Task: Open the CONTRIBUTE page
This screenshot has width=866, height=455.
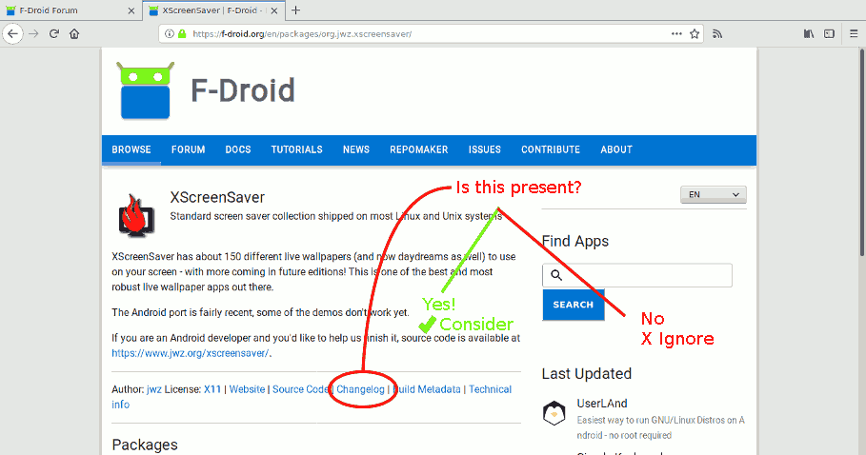Action: (551, 149)
